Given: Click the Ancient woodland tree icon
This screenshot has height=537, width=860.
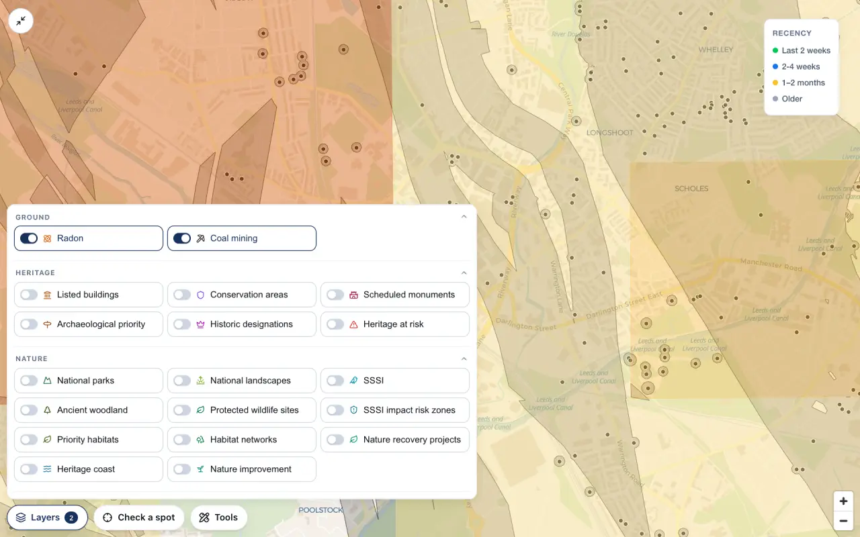Looking at the screenshot, I should tap(47, 410).
